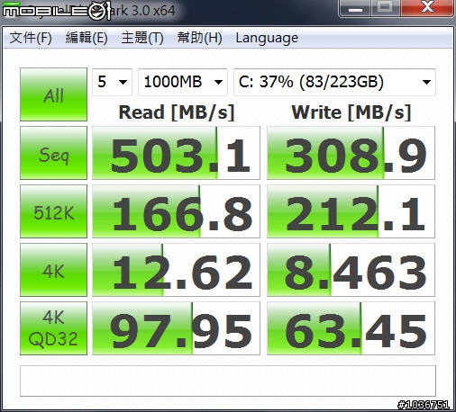
Task: Open the 主題(T) menu
Action: tap(142, 38)
